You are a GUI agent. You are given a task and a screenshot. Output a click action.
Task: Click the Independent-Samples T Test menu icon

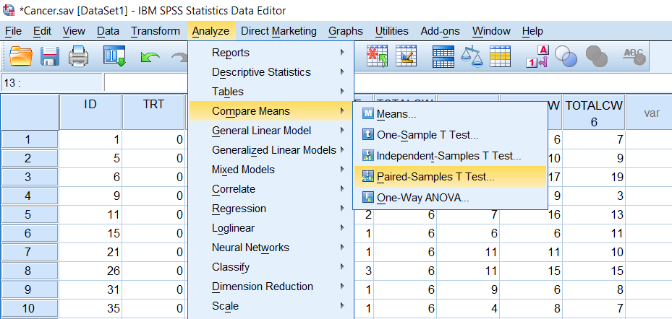(x=368, y=156)
